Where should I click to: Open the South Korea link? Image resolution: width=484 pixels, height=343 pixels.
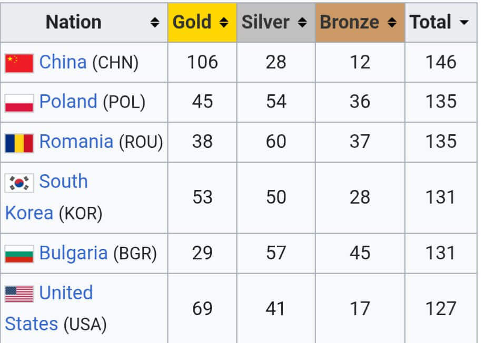[63, 181]
